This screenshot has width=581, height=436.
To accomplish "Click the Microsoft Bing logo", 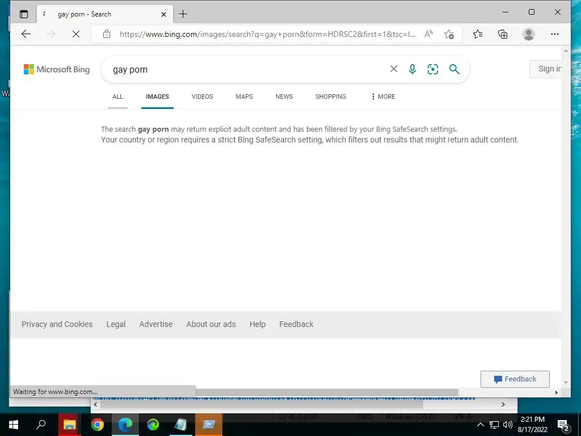I will coord(57,69).
